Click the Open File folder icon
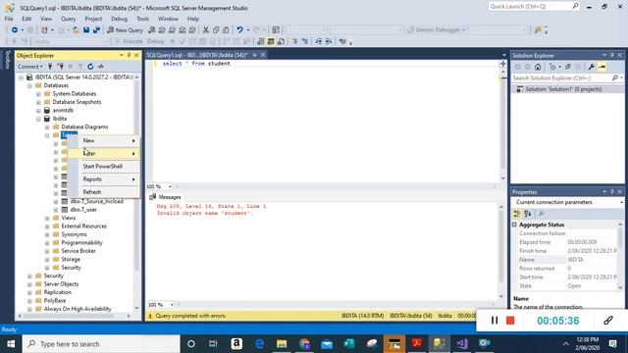628x353 pixels. pos(76,30)
